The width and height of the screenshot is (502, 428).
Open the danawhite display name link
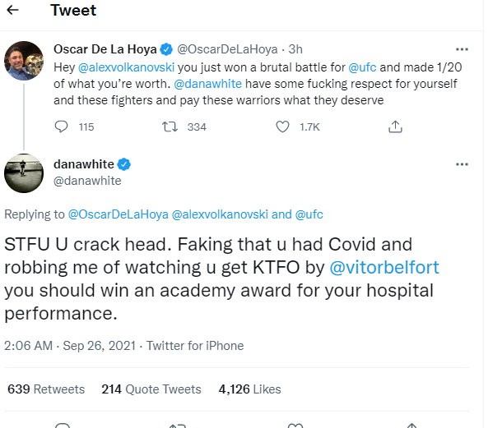click(x=82, y=164)
